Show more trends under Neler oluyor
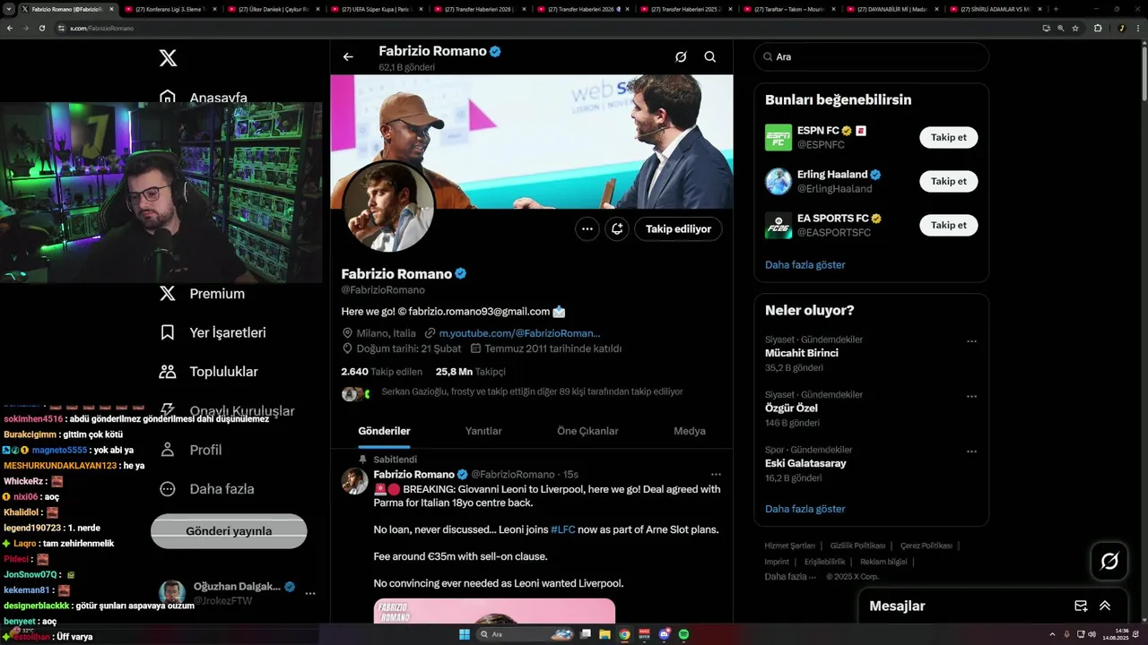 coord(804,509)
